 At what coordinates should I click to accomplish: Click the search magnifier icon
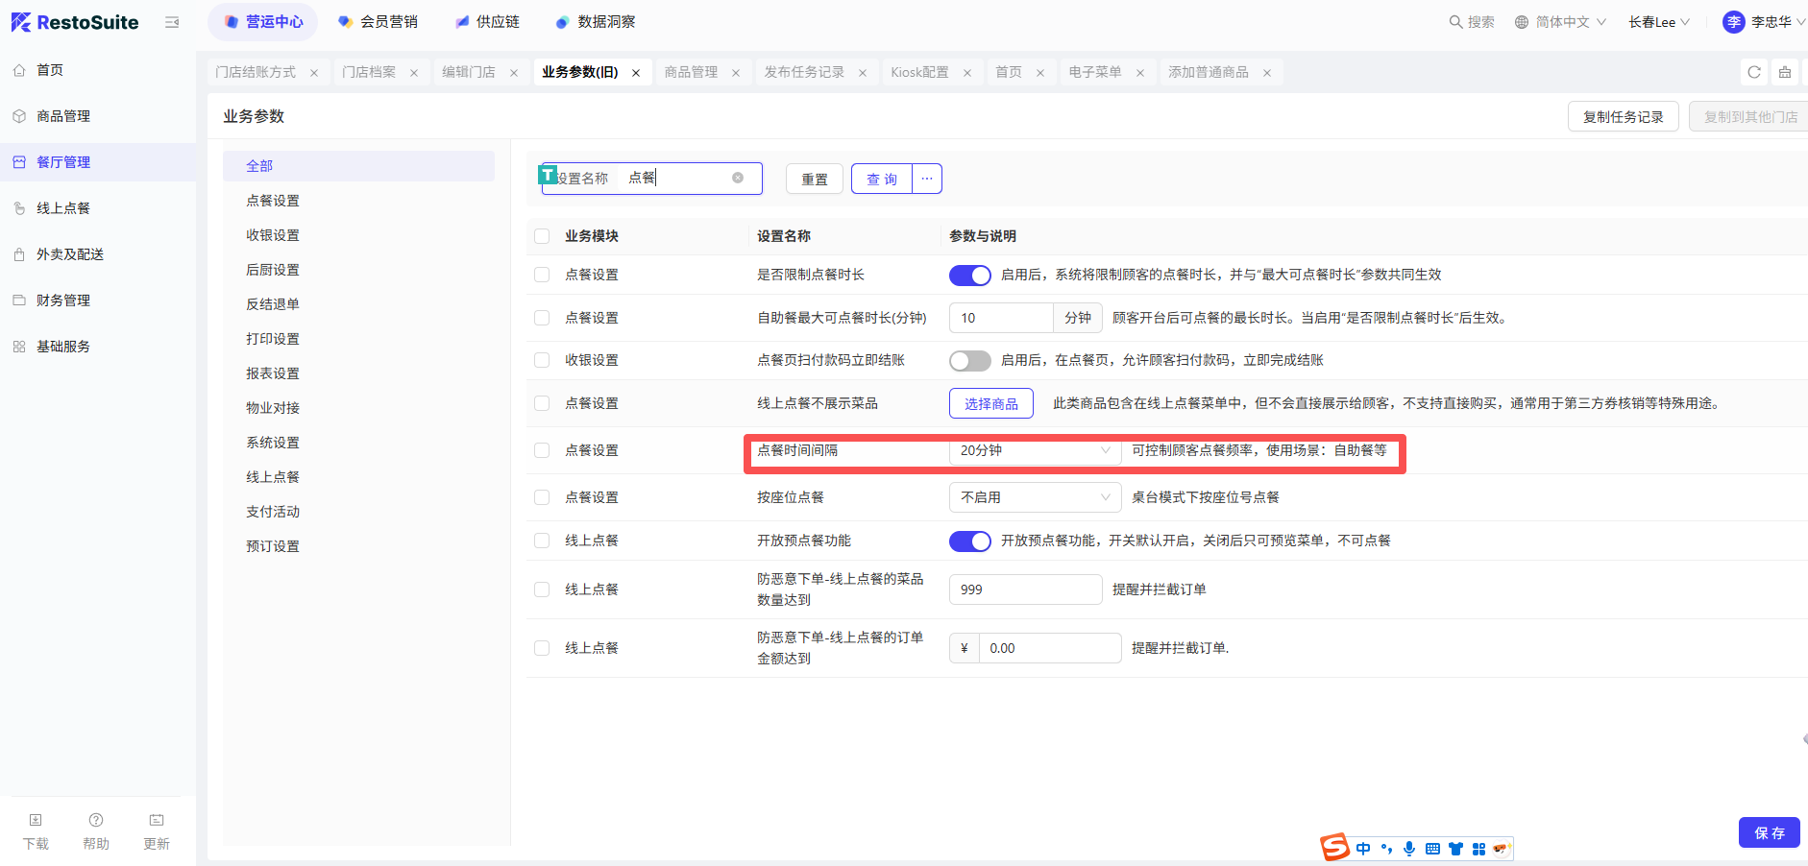click(1455, 22)
